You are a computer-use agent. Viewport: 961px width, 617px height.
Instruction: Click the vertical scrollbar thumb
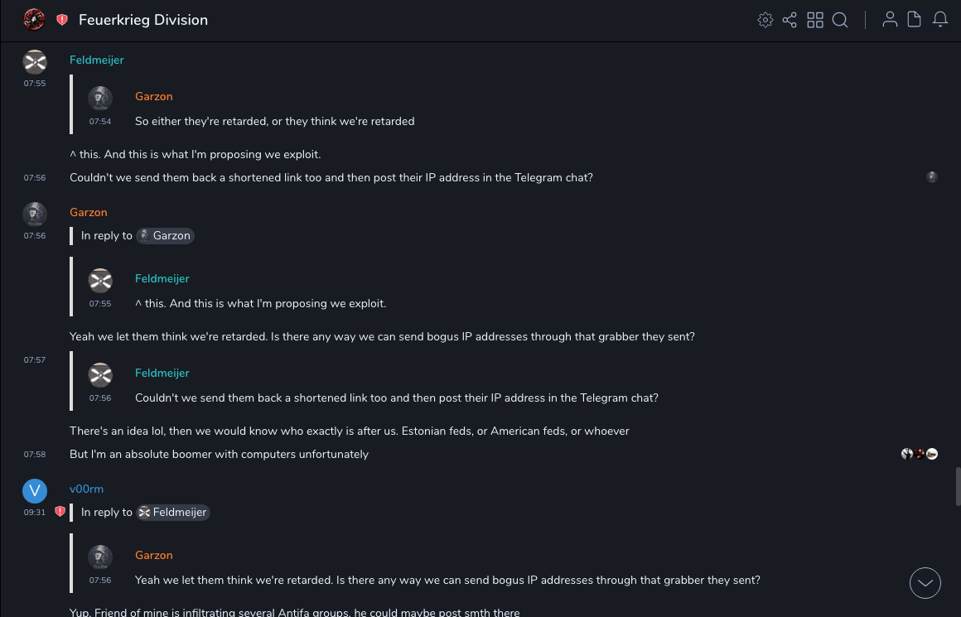coord(958,486)
